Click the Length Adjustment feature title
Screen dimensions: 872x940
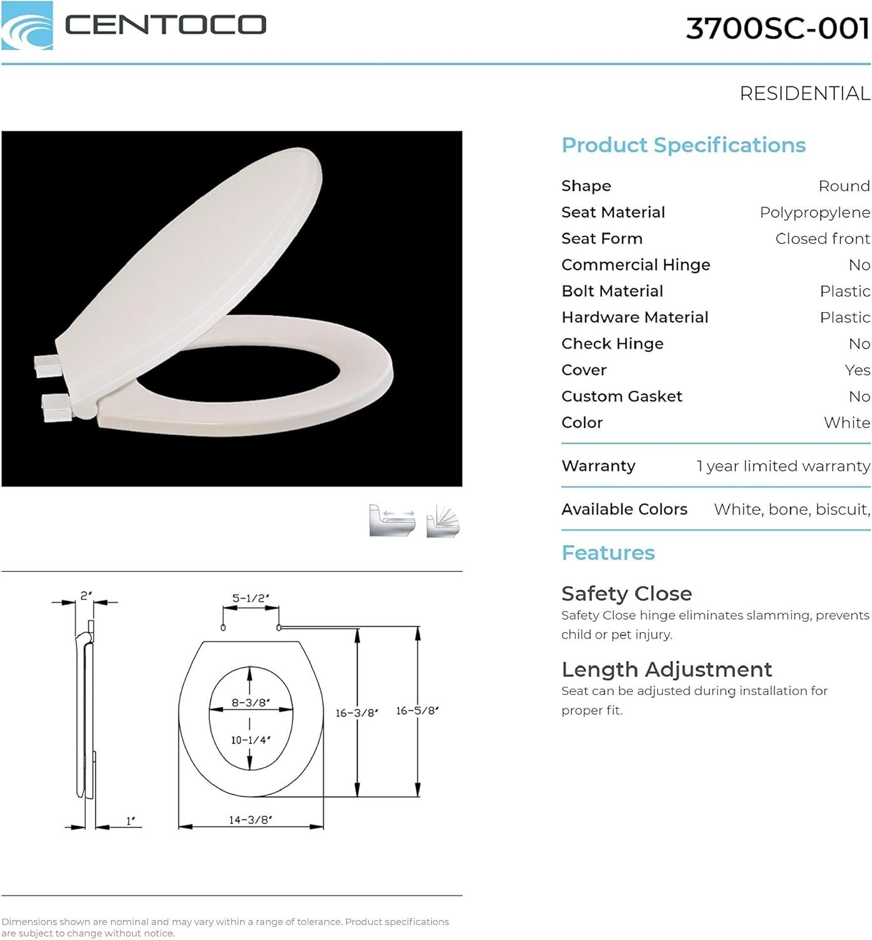point(667,669)
